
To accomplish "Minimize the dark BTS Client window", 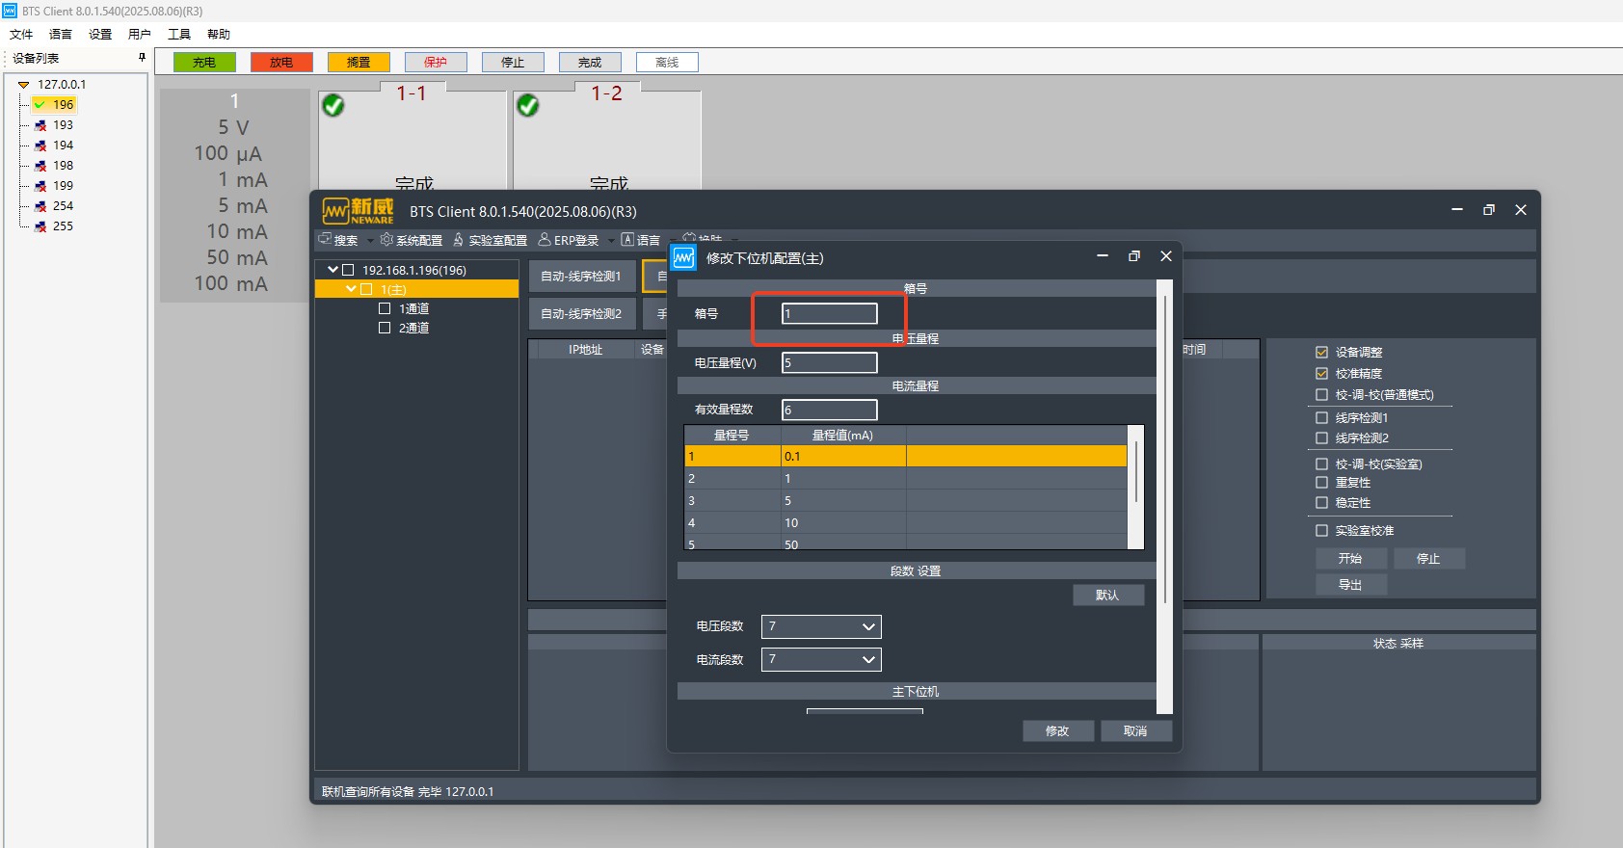I will (x=1457, y=209).
